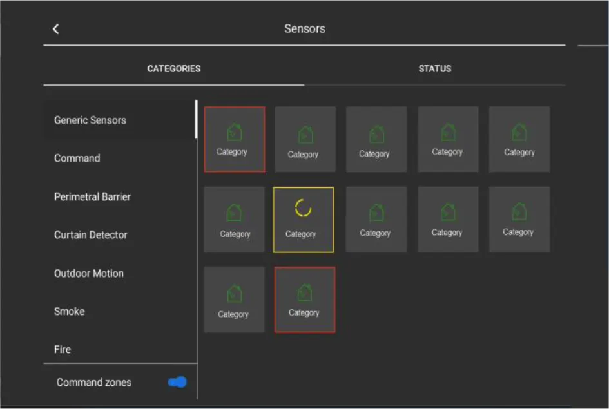Choose the first category tile in third row

(234, 300)
